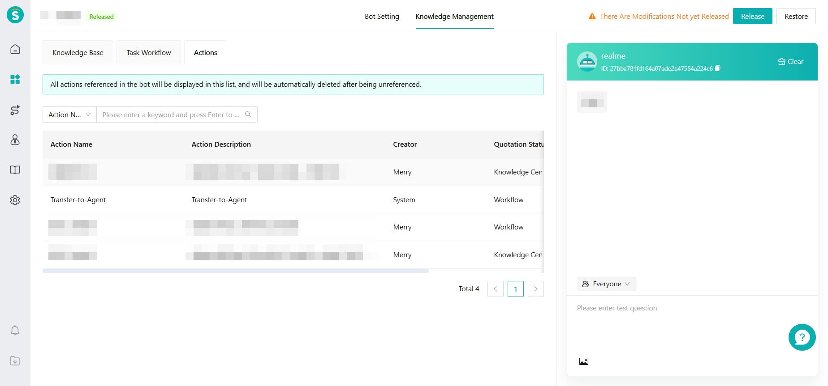Open notifications bell icon

(15, 331)
